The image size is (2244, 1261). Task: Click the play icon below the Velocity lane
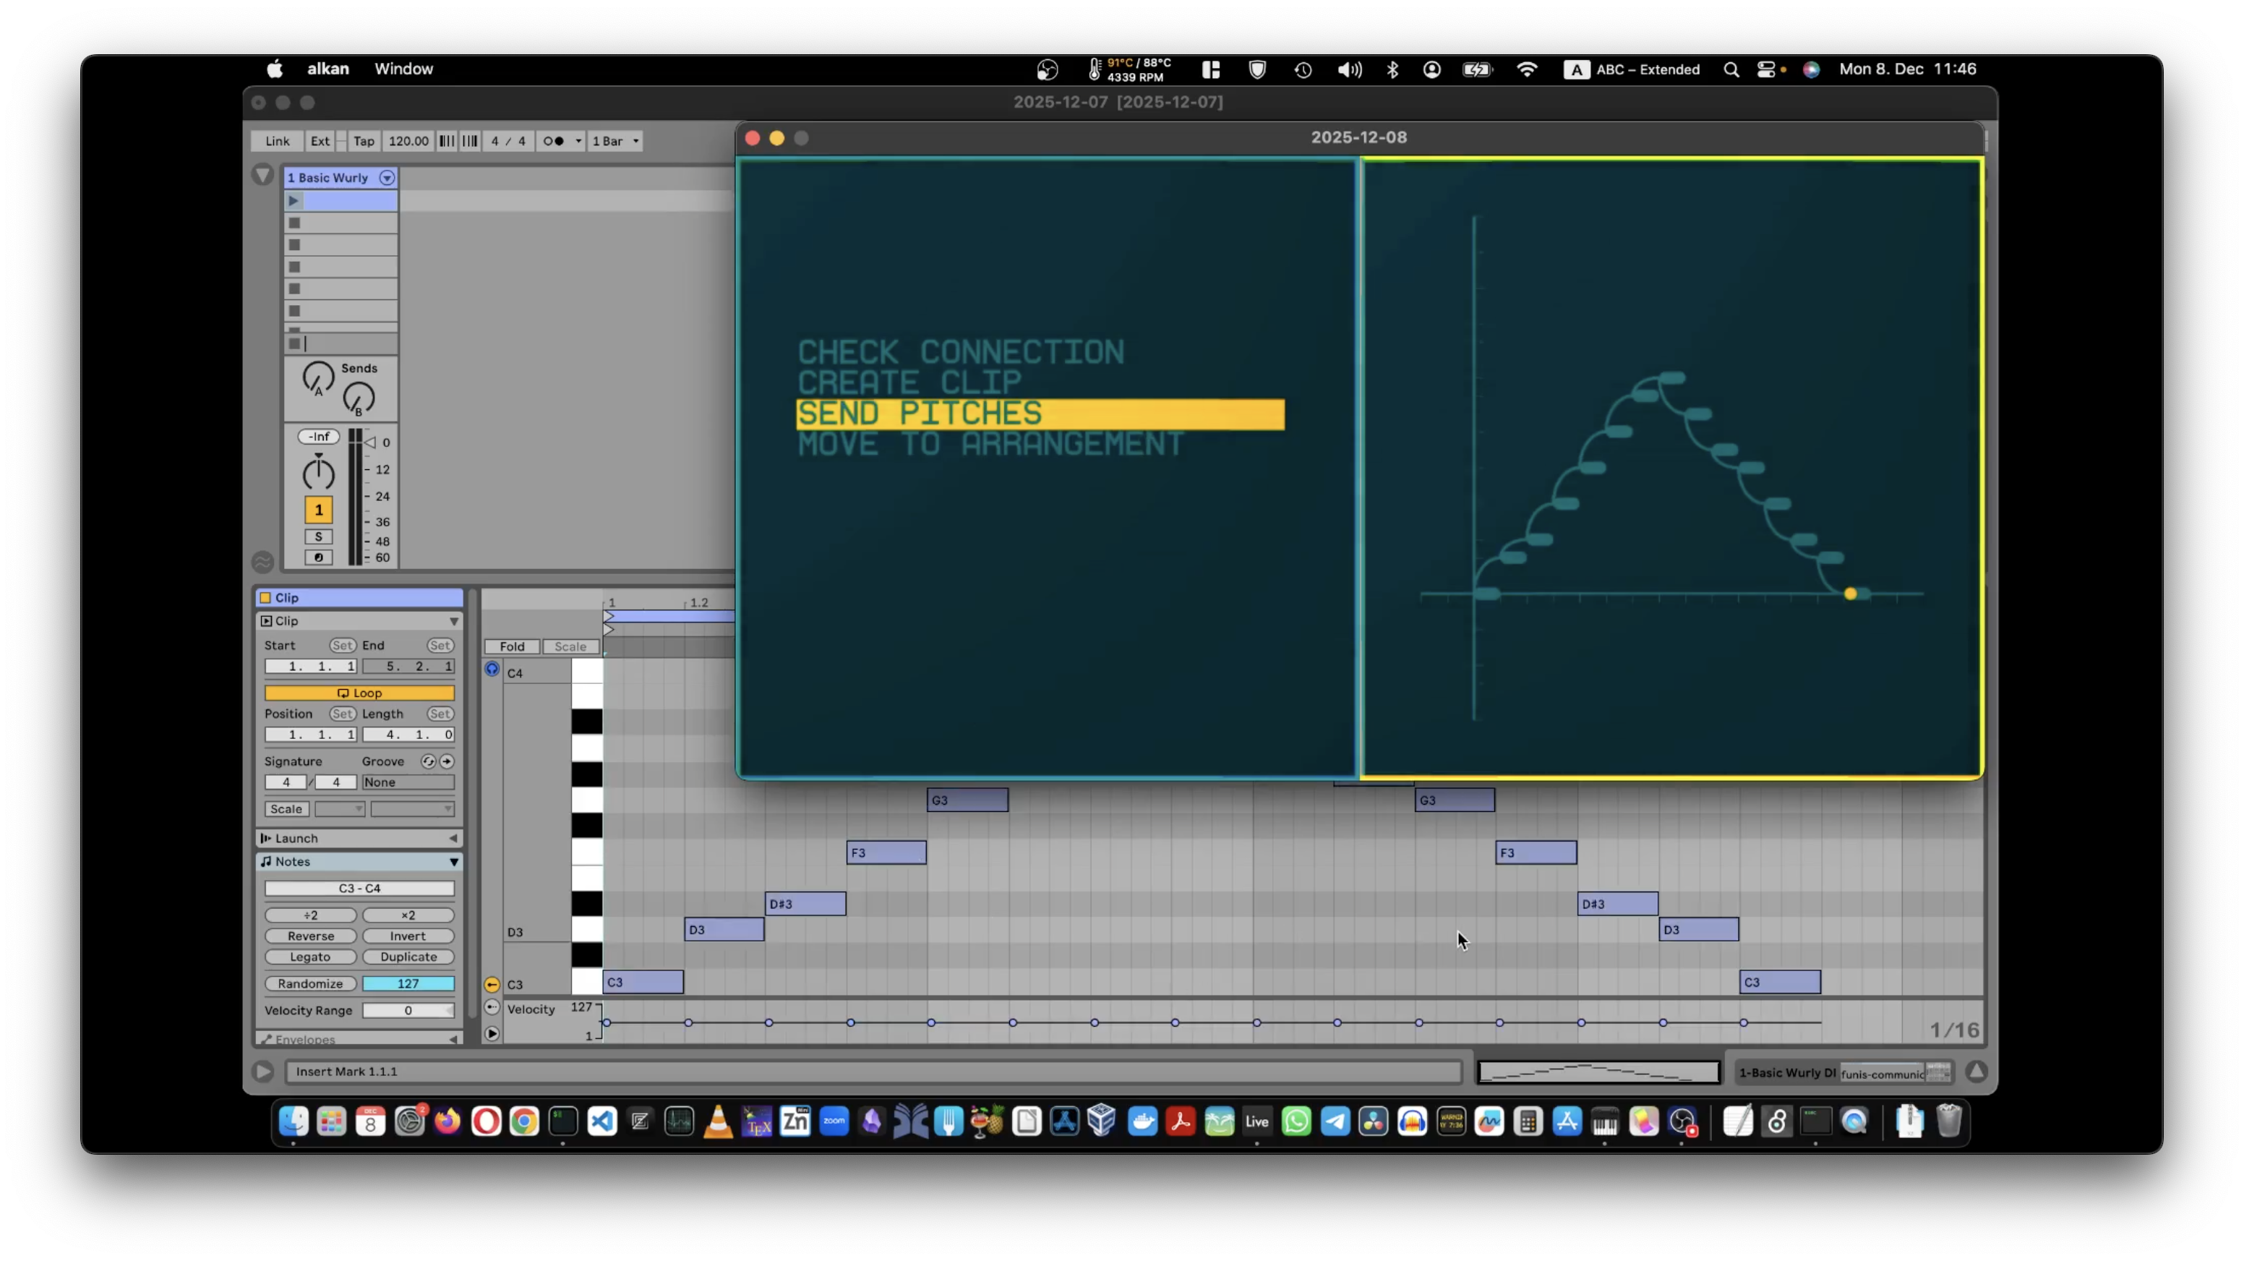492,1035
